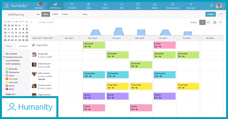Collapse the left sidebar panel arrow
The image size is (228, 119).
(32, 22)
